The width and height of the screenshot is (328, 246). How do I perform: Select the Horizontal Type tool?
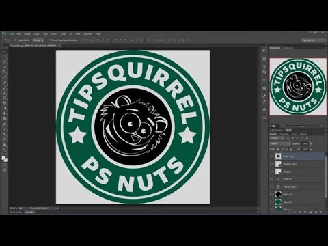(4, 129)
